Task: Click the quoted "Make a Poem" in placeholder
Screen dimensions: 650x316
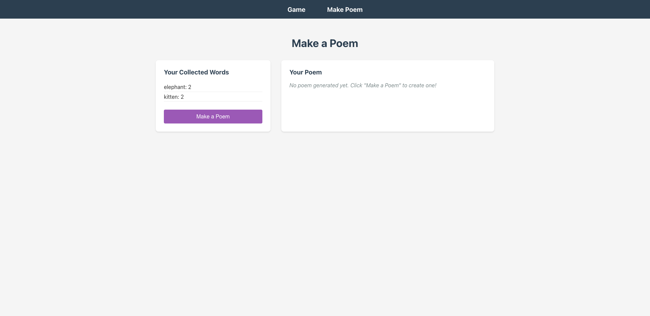Action: point(382,86)
